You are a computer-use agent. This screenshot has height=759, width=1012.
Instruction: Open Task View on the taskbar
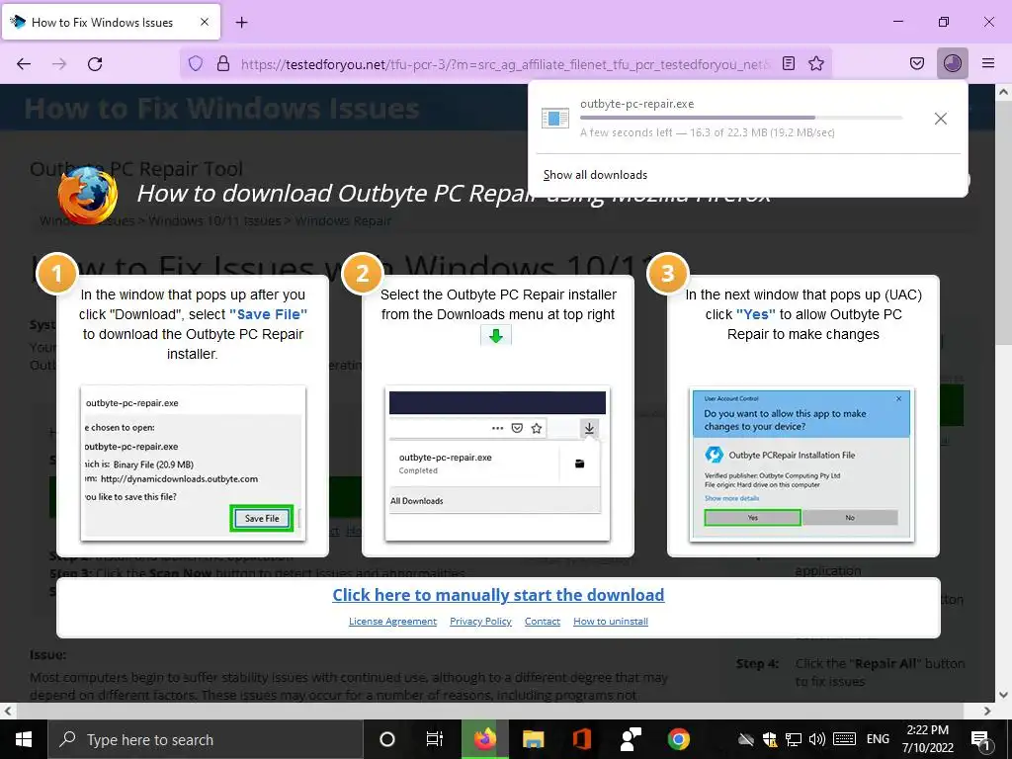pyautogui.click(x=435, y=739)
